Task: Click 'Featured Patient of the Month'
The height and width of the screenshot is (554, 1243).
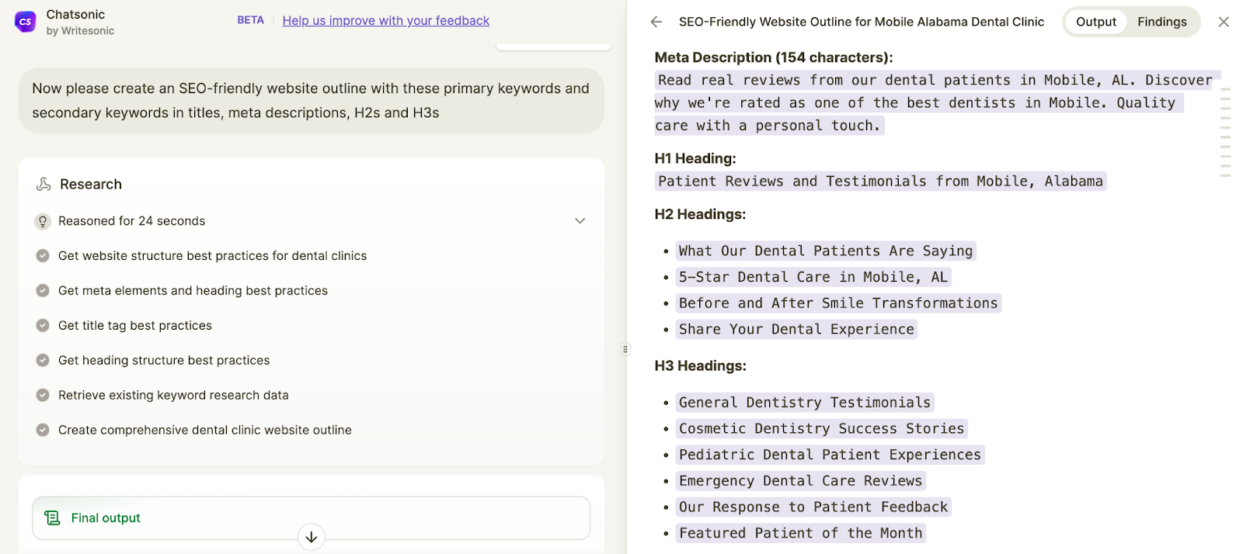Action: 800,533
